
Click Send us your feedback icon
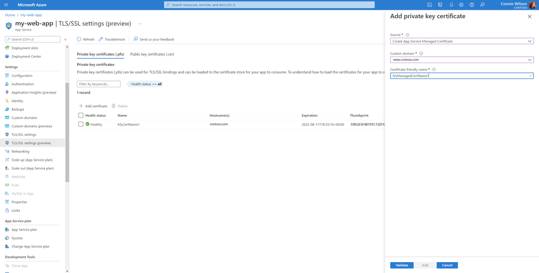pyautogui.click(x=135, y=39)
